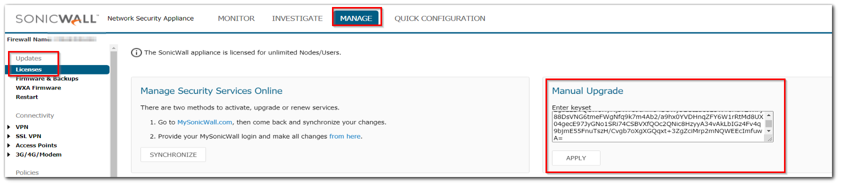Click APPLY under Manual Upgrade

[x=576, y=158]
